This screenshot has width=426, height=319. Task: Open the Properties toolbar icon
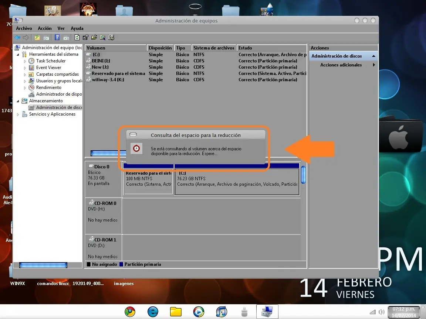coord(85,37)
